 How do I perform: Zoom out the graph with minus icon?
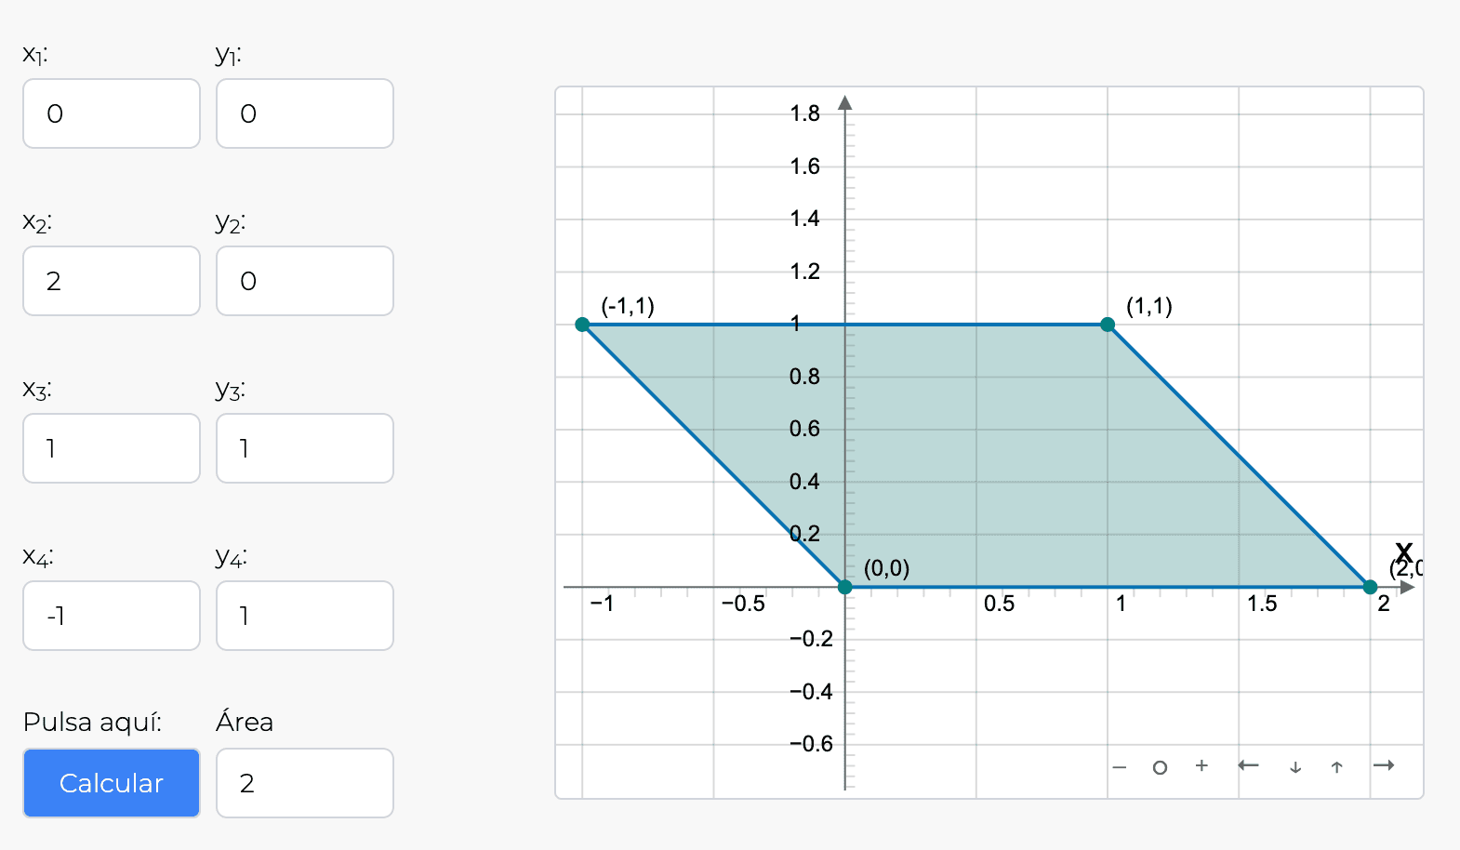pos(1120,767)
